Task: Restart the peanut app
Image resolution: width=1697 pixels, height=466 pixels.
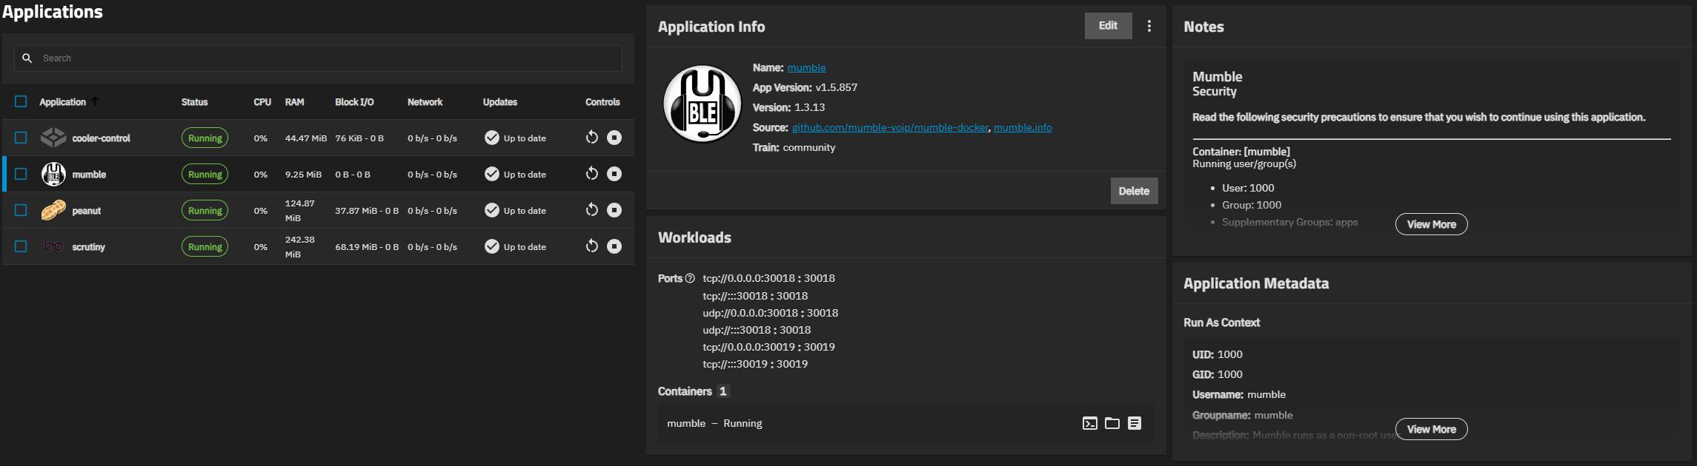Action: pos(591,210)
